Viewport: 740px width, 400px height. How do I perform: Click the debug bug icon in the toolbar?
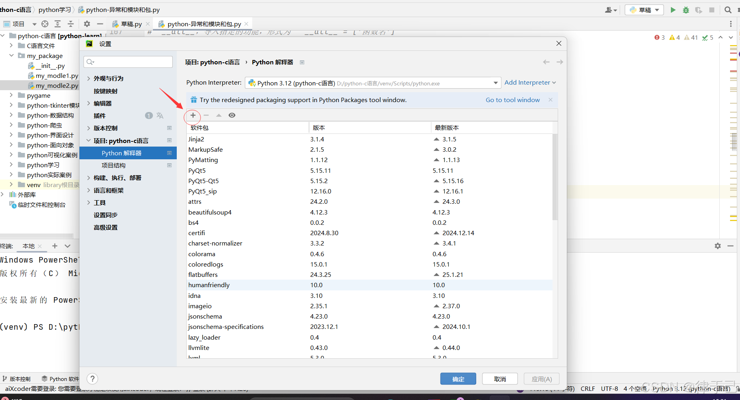click(686, 10)
